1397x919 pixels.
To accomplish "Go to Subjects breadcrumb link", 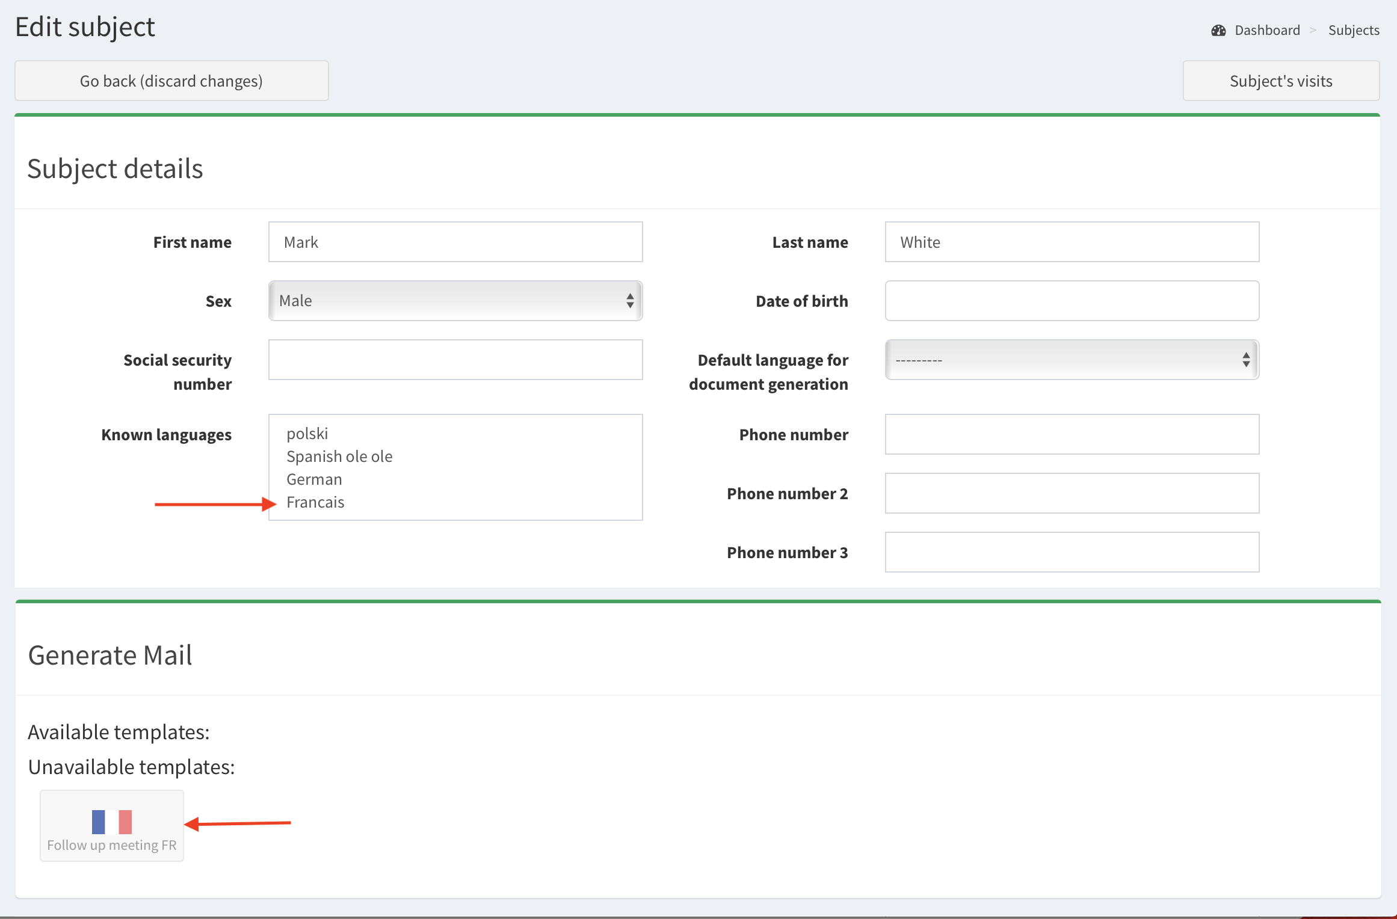I will coord(1354,31).
